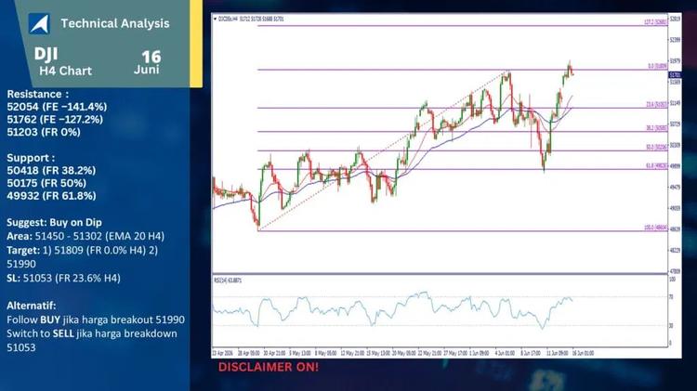Viewport: 697px width, 391px height.
Task: Click the 'Juni' month label
Action: (x=147, y=70)
